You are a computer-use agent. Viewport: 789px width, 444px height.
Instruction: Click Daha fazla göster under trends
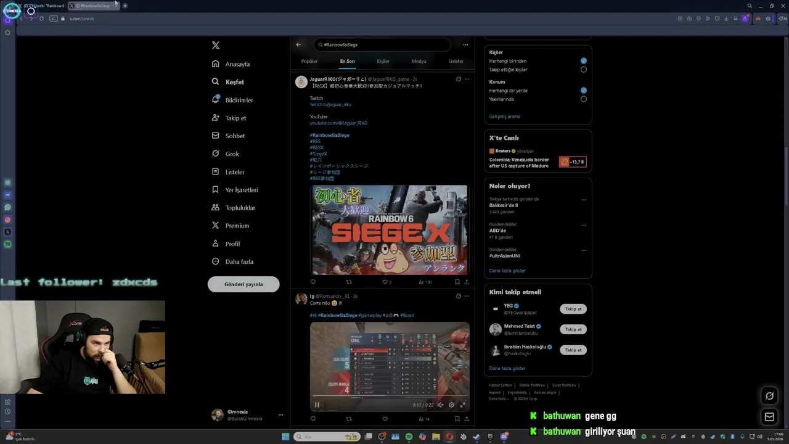[507, 271]
